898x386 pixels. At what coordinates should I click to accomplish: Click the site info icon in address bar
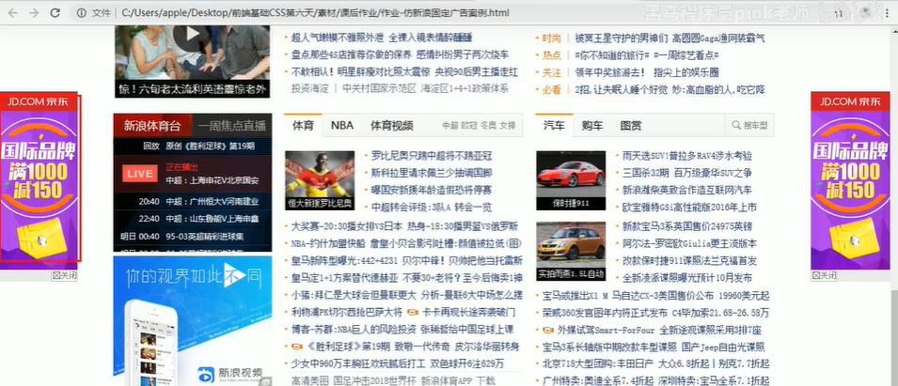pyautogui.click(x=82, y=12)
